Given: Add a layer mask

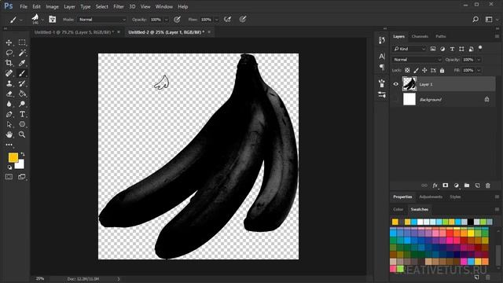Looking at the screenshot, I should pos(446,186).
